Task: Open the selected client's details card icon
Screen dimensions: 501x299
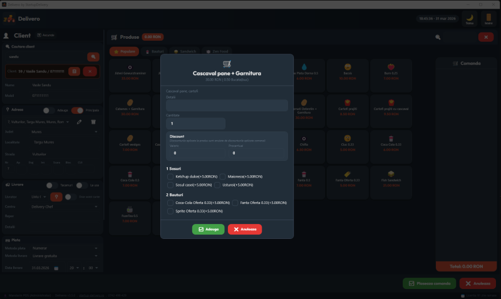Action: pos(74,71)
